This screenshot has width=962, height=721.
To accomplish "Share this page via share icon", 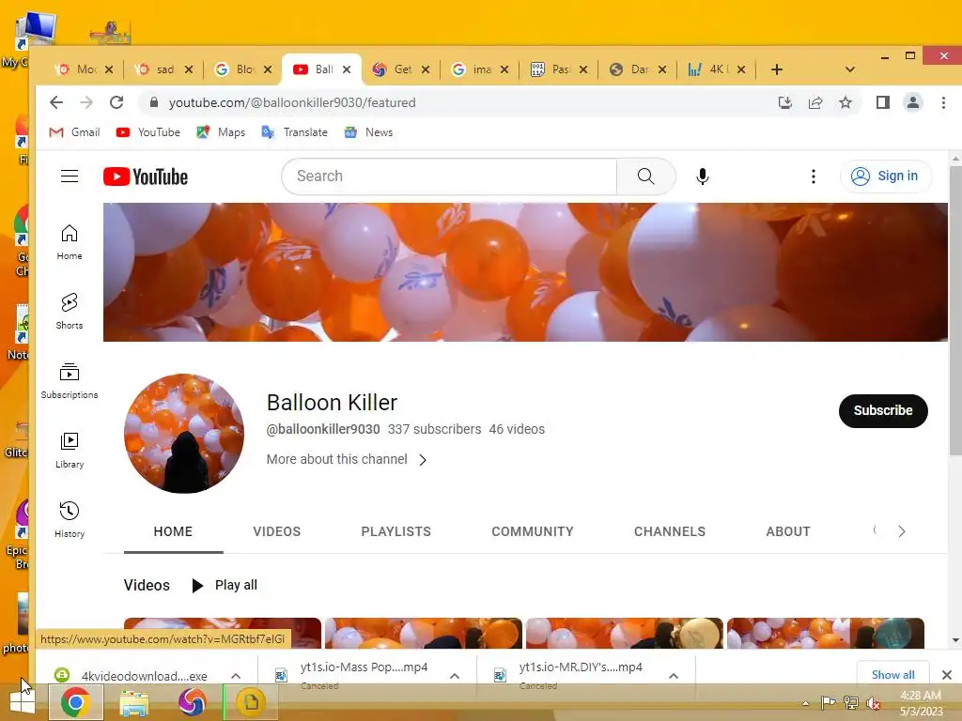I will tap(815, 102).
